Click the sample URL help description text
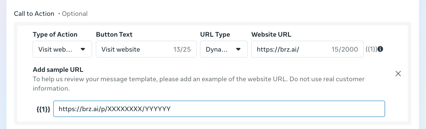 point(199,84)
